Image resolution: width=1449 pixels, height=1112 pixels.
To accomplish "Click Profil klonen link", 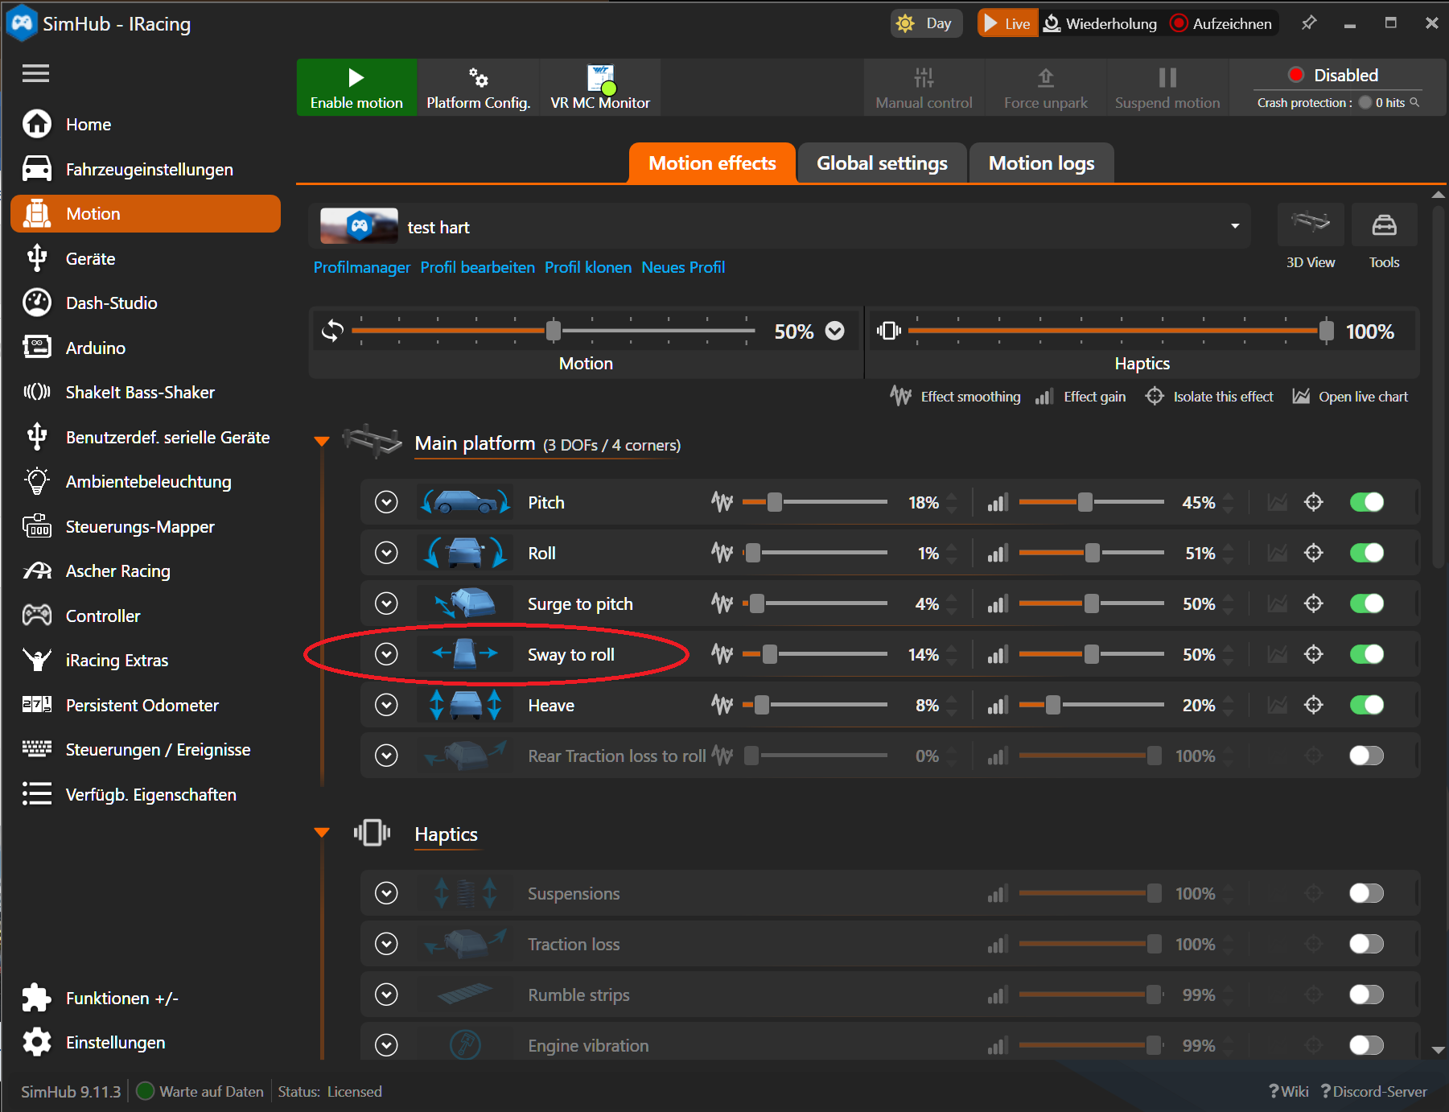I will coord(588,267).
